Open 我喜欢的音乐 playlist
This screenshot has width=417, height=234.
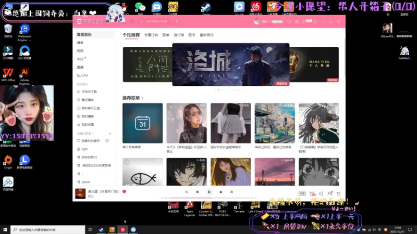point(89,141)
